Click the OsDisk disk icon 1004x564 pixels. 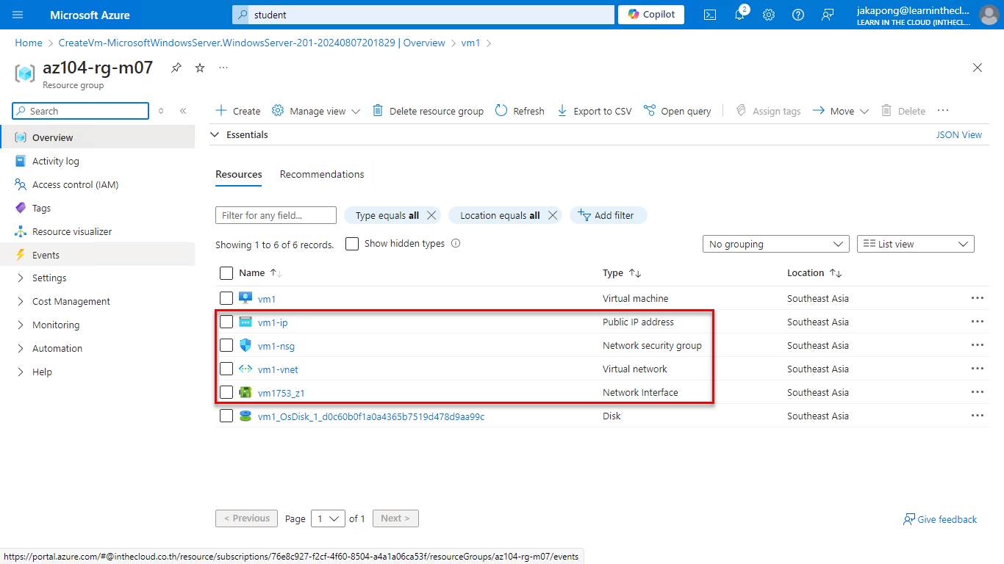245,416
